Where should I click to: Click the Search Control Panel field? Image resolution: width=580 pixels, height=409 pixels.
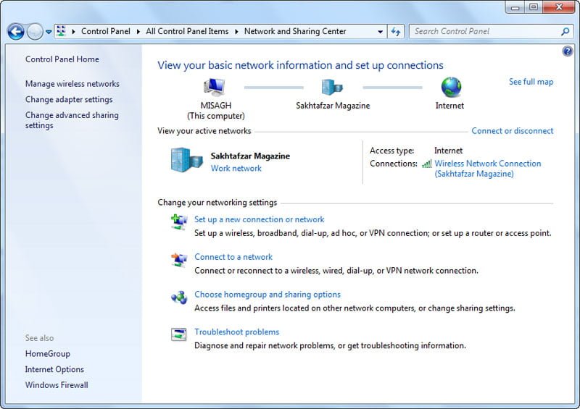486,32
